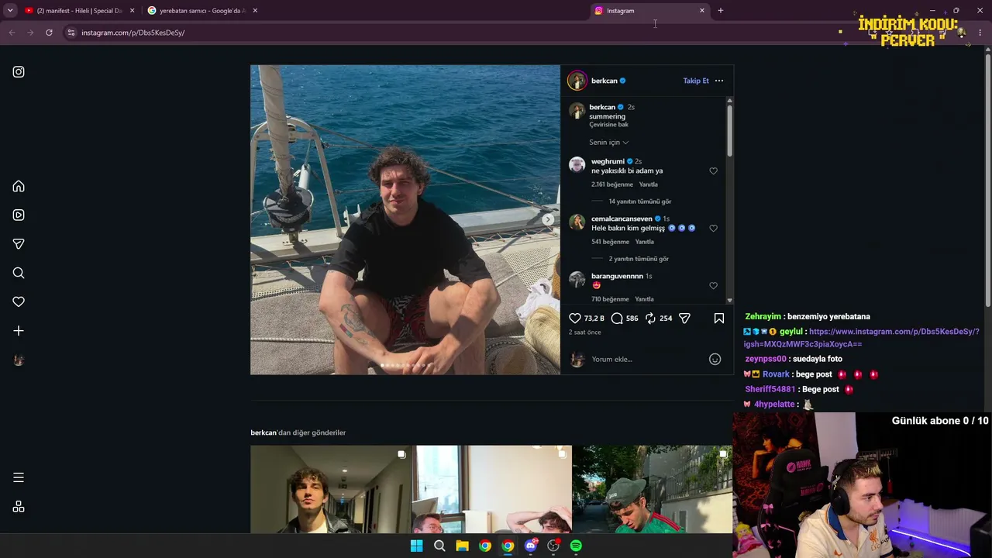Open the sidebar hamburger More menu
992x558 pixels.
pos(19,477)
